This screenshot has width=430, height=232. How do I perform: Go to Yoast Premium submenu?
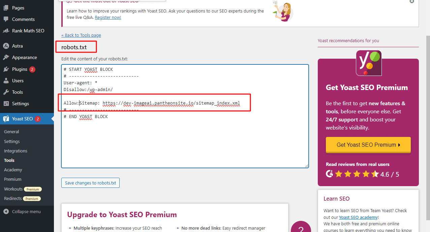tap(12, 179)
